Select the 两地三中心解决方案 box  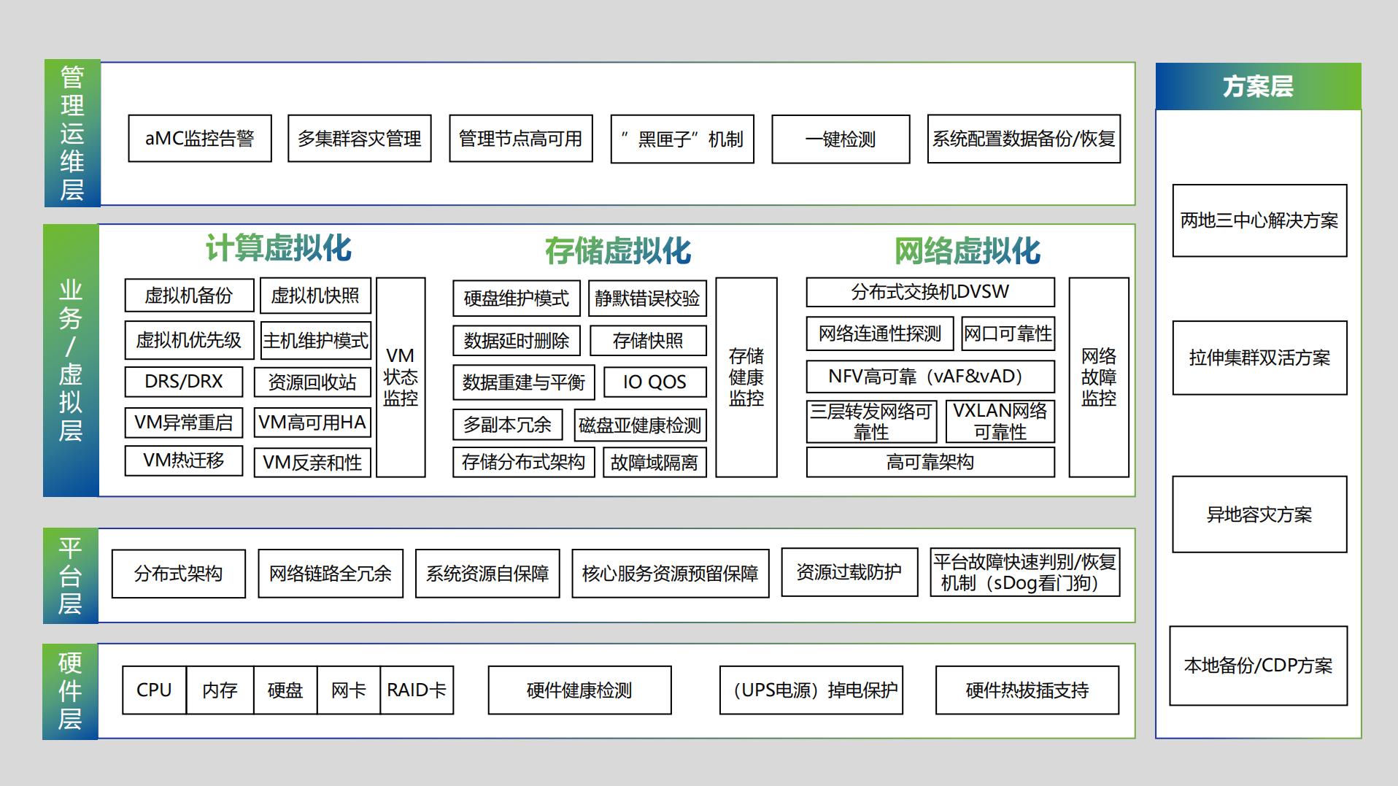coord(1259,220)
